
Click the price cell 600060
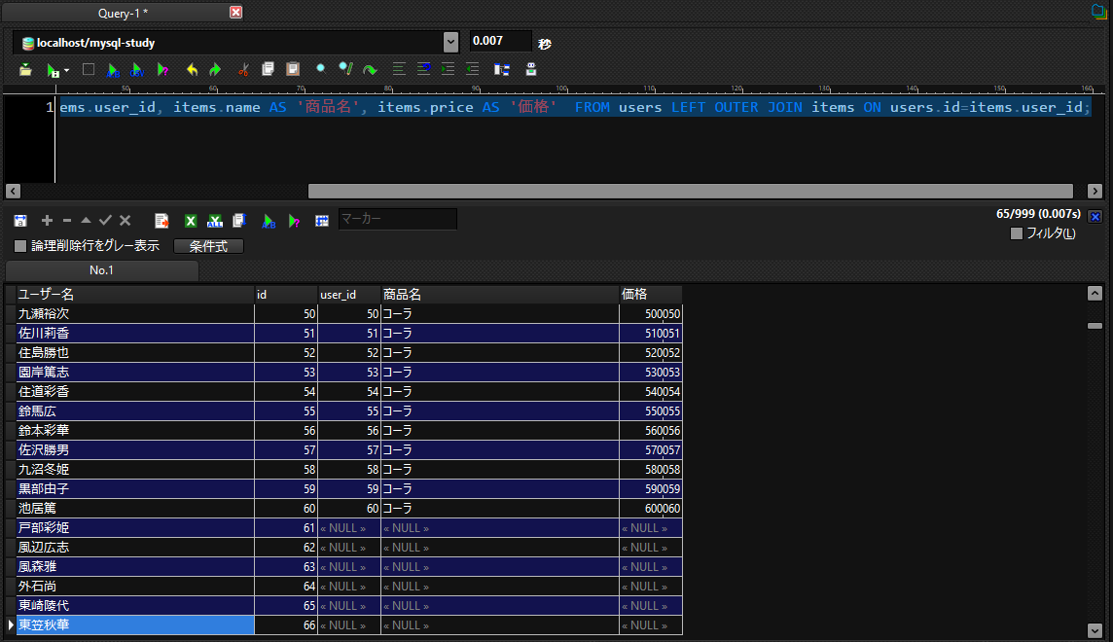[651, 509]
